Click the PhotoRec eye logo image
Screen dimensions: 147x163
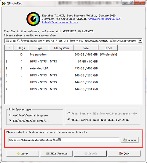tap(33, 19)
